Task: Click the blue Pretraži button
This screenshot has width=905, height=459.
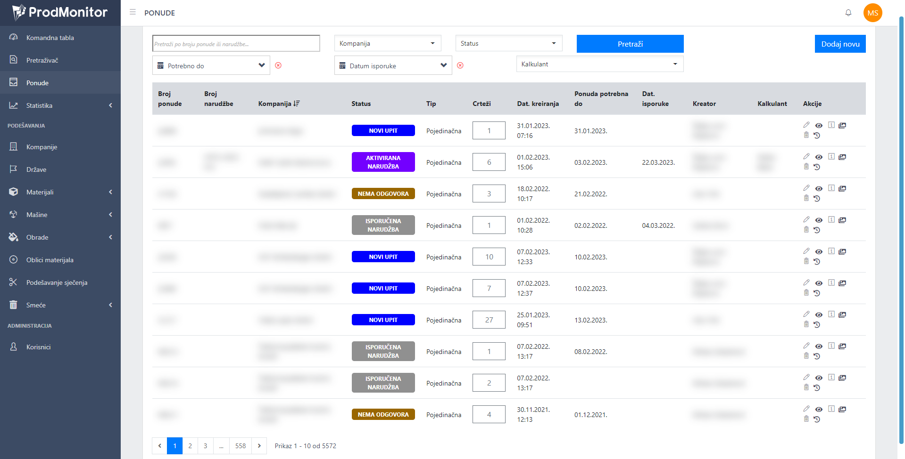Action: [x=630, y=44]
